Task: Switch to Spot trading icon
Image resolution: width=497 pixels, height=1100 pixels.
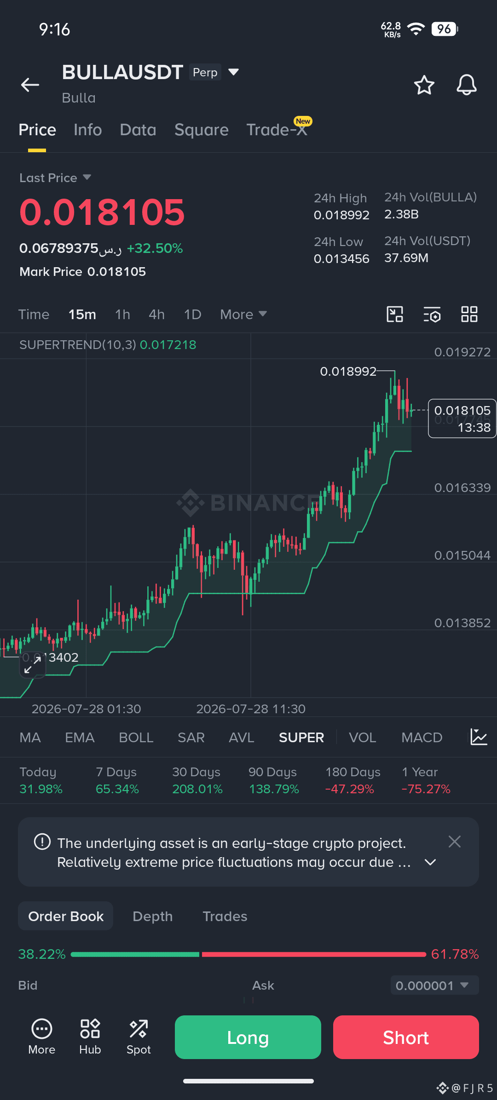Action: tap(139, 1037)
